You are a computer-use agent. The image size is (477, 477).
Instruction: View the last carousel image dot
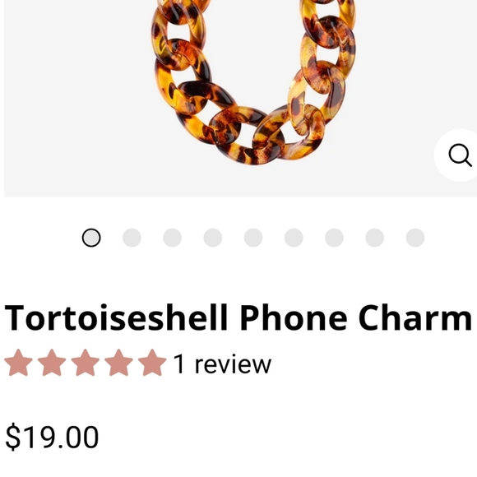(415, 238)
